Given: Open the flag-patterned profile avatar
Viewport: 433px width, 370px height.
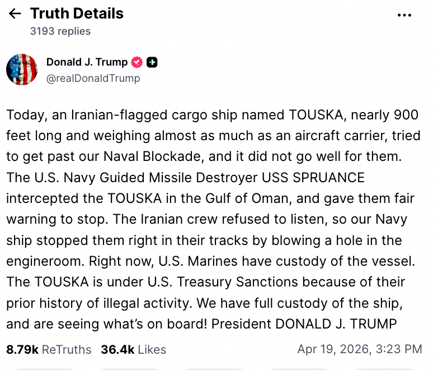Looking at the screenshot, I should point(21,70).
